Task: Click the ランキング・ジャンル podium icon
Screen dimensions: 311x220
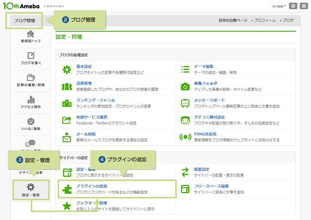Action: pyautogui.click(x=67, y=103)
